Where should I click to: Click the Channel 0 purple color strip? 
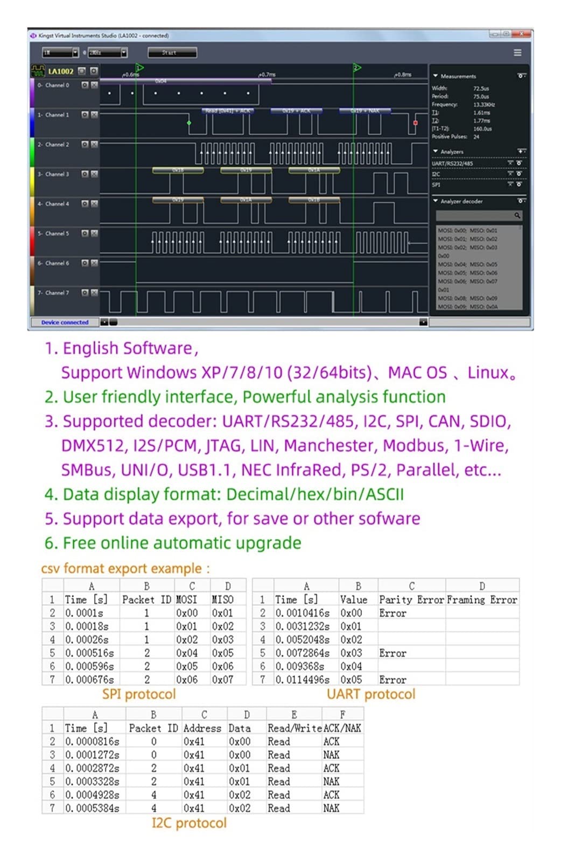(32, 93)
